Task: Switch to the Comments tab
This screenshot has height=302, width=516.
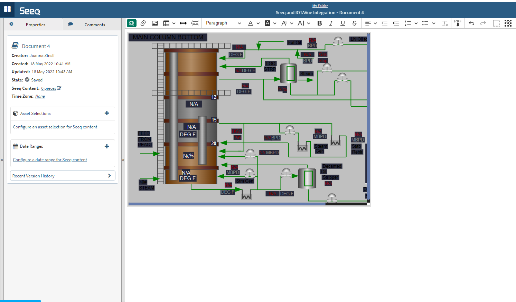Action: click(94, 25)
